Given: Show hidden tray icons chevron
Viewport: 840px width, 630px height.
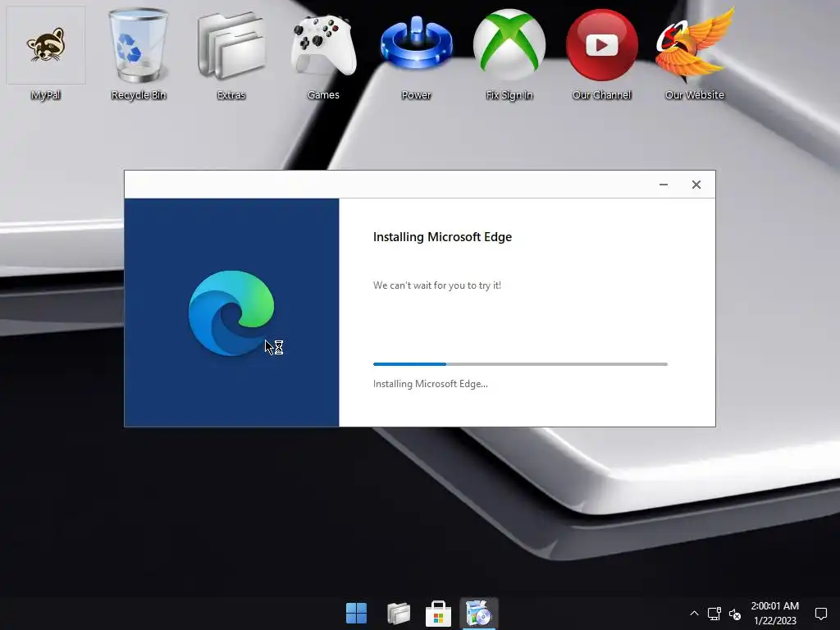Looking at the screenshot, I should pyautogui.click(x=694, y=614).
